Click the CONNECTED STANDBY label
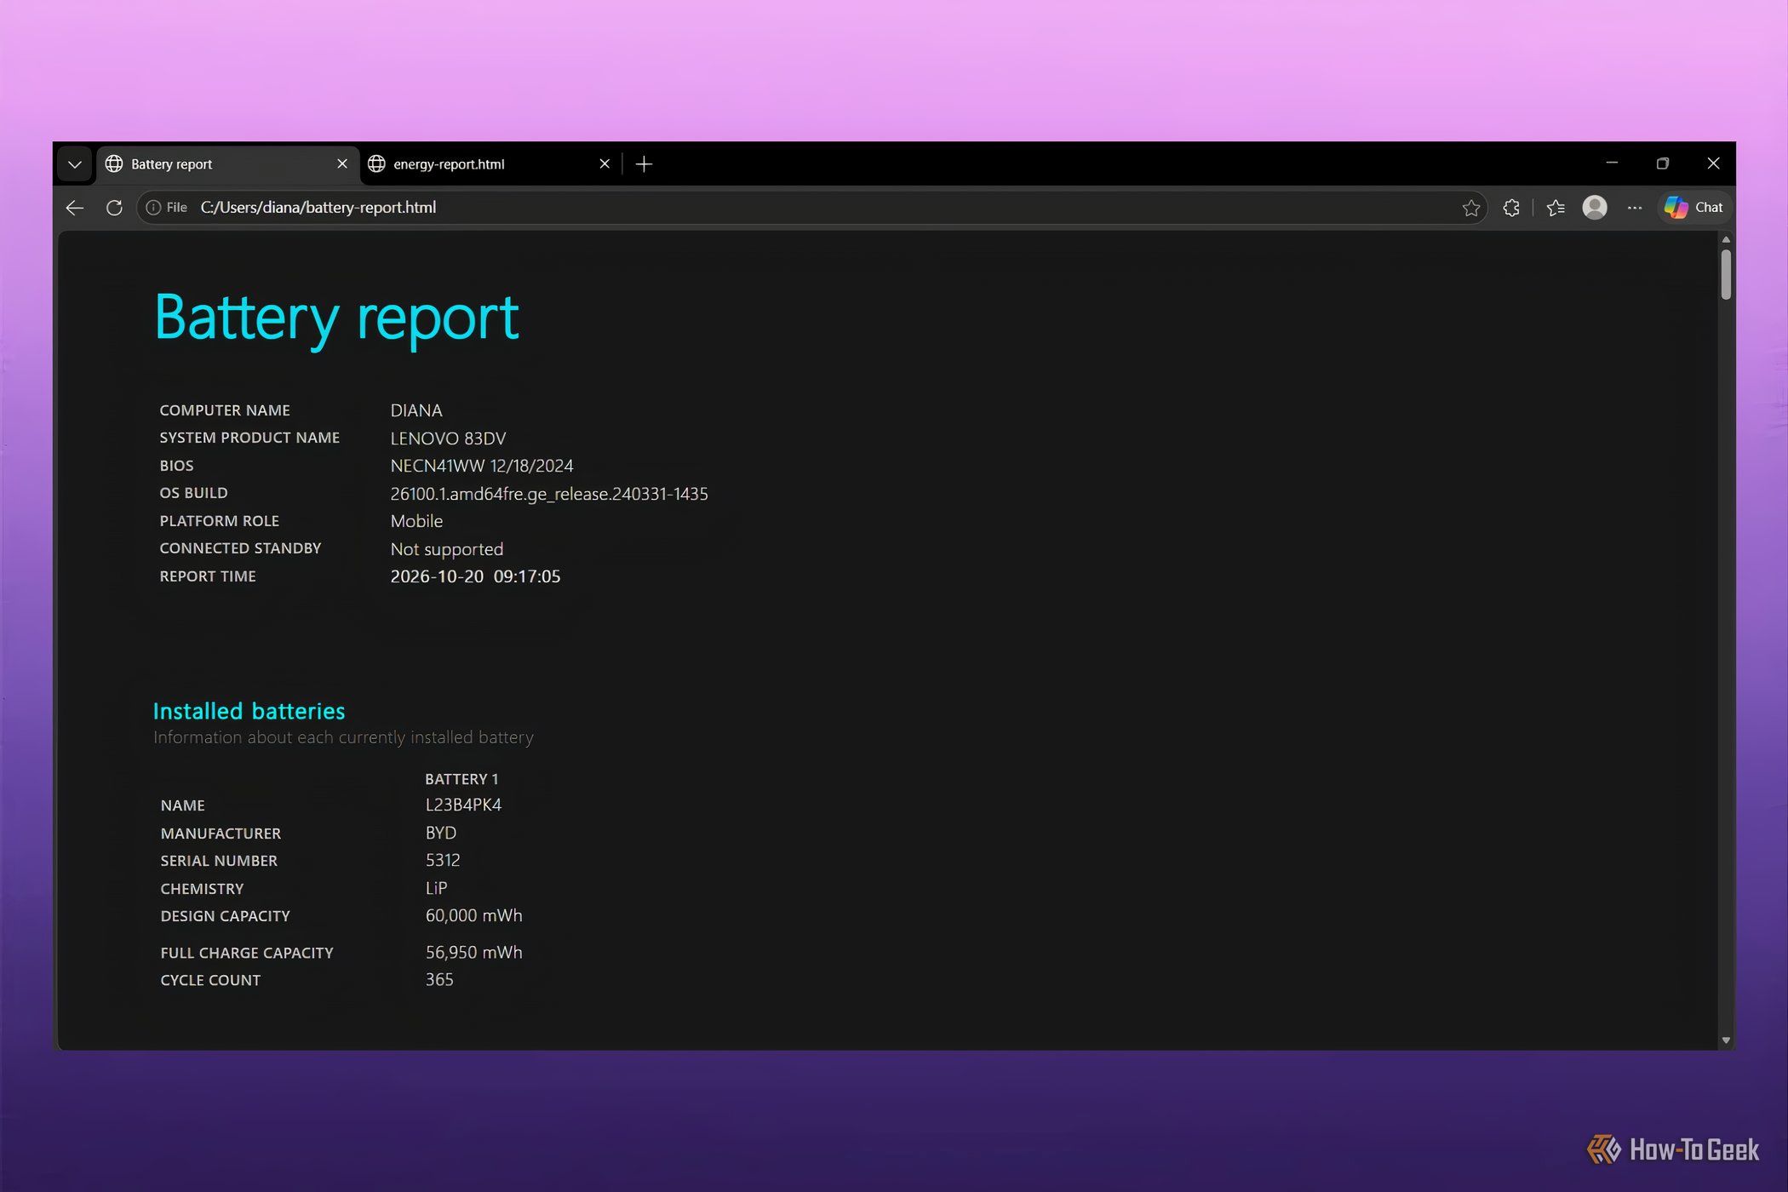This screenshot has width=1788, height=1192. (x=240, y=548)
